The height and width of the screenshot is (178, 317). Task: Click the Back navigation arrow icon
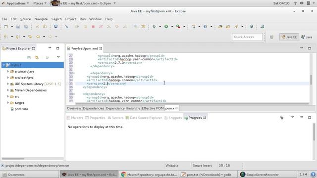click(x=38, y=37)
